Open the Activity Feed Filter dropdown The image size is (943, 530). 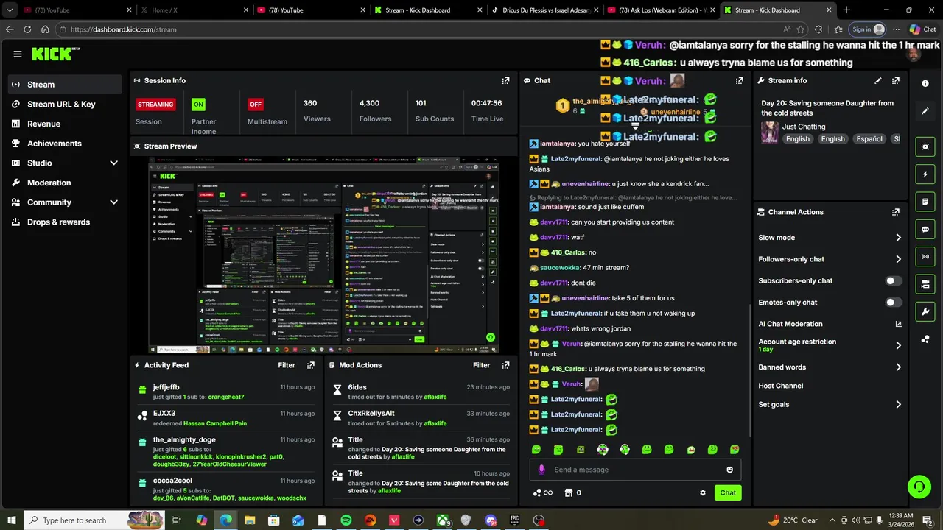[x=287, y=365]
